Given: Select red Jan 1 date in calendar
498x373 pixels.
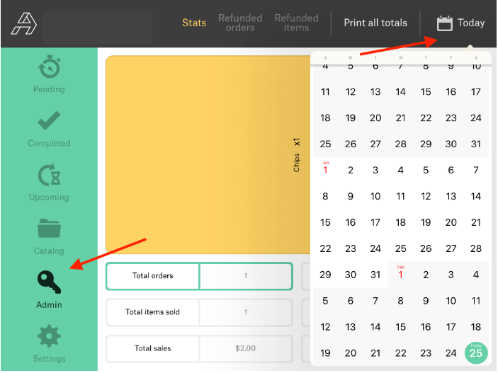Looking at the screenshot, I should (325, 170).
